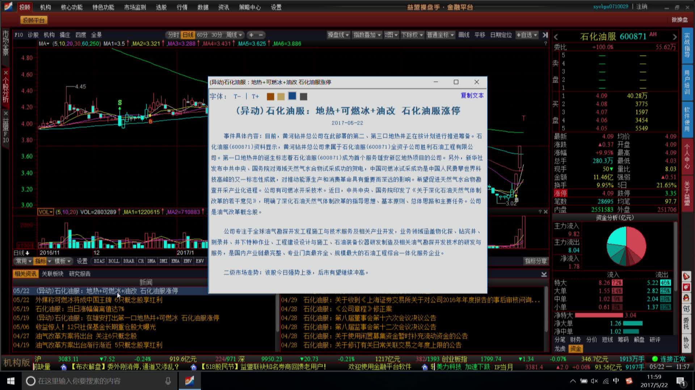Pick tan background color swatch

click(x=281, y=96)
